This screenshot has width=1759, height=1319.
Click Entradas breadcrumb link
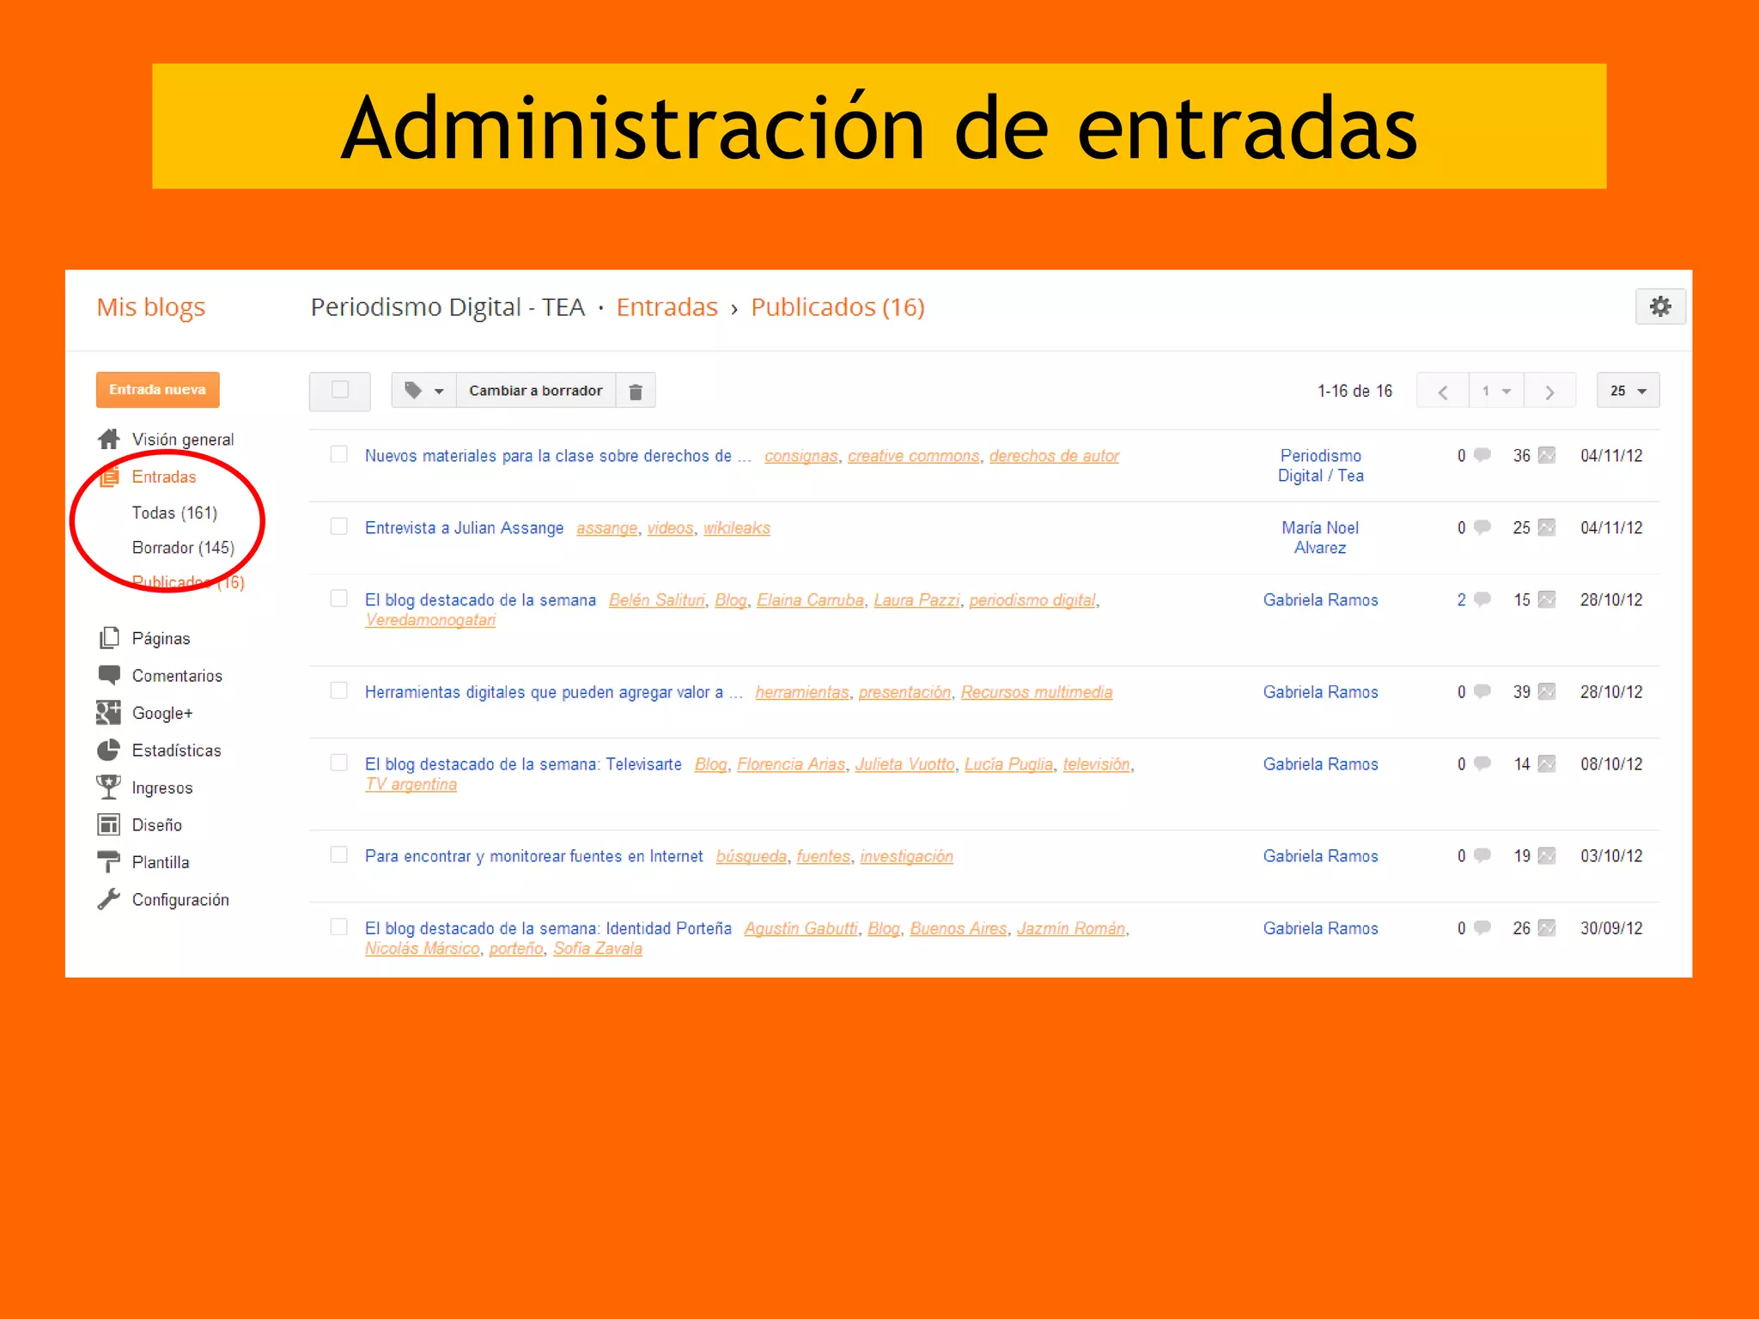667,307
